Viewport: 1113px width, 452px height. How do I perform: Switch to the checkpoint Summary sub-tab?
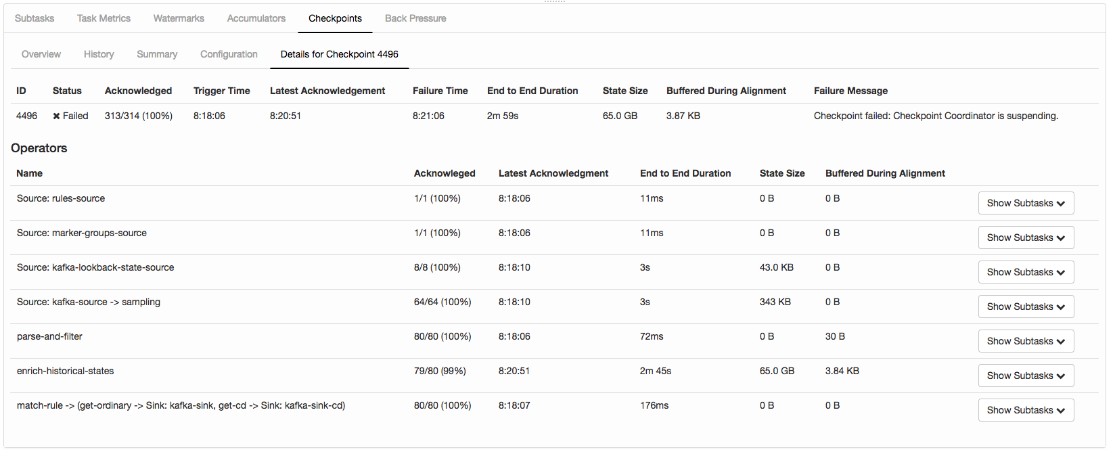[x=157, y=54]
